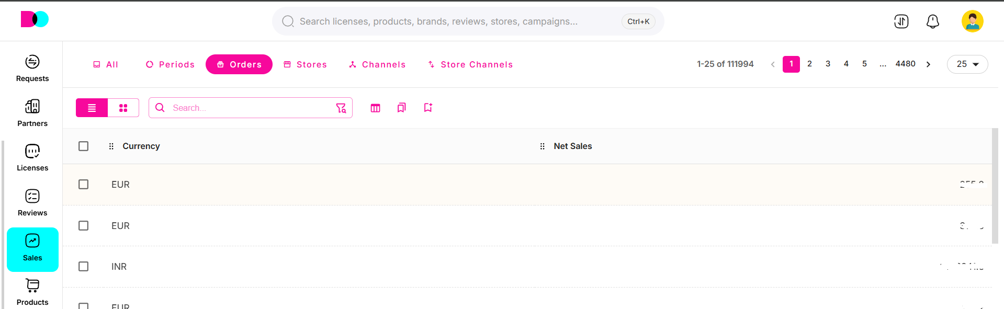This screenshot has height=309, width=1004.
Task: Open the advanced filter search icon
Action: point(341,108)
